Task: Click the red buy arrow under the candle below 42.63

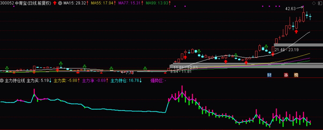Action: point(296,31)
